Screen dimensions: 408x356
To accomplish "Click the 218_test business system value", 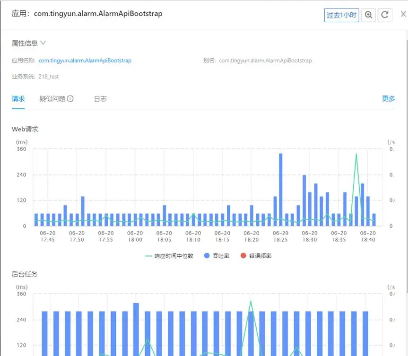I will tap(49, 76).
